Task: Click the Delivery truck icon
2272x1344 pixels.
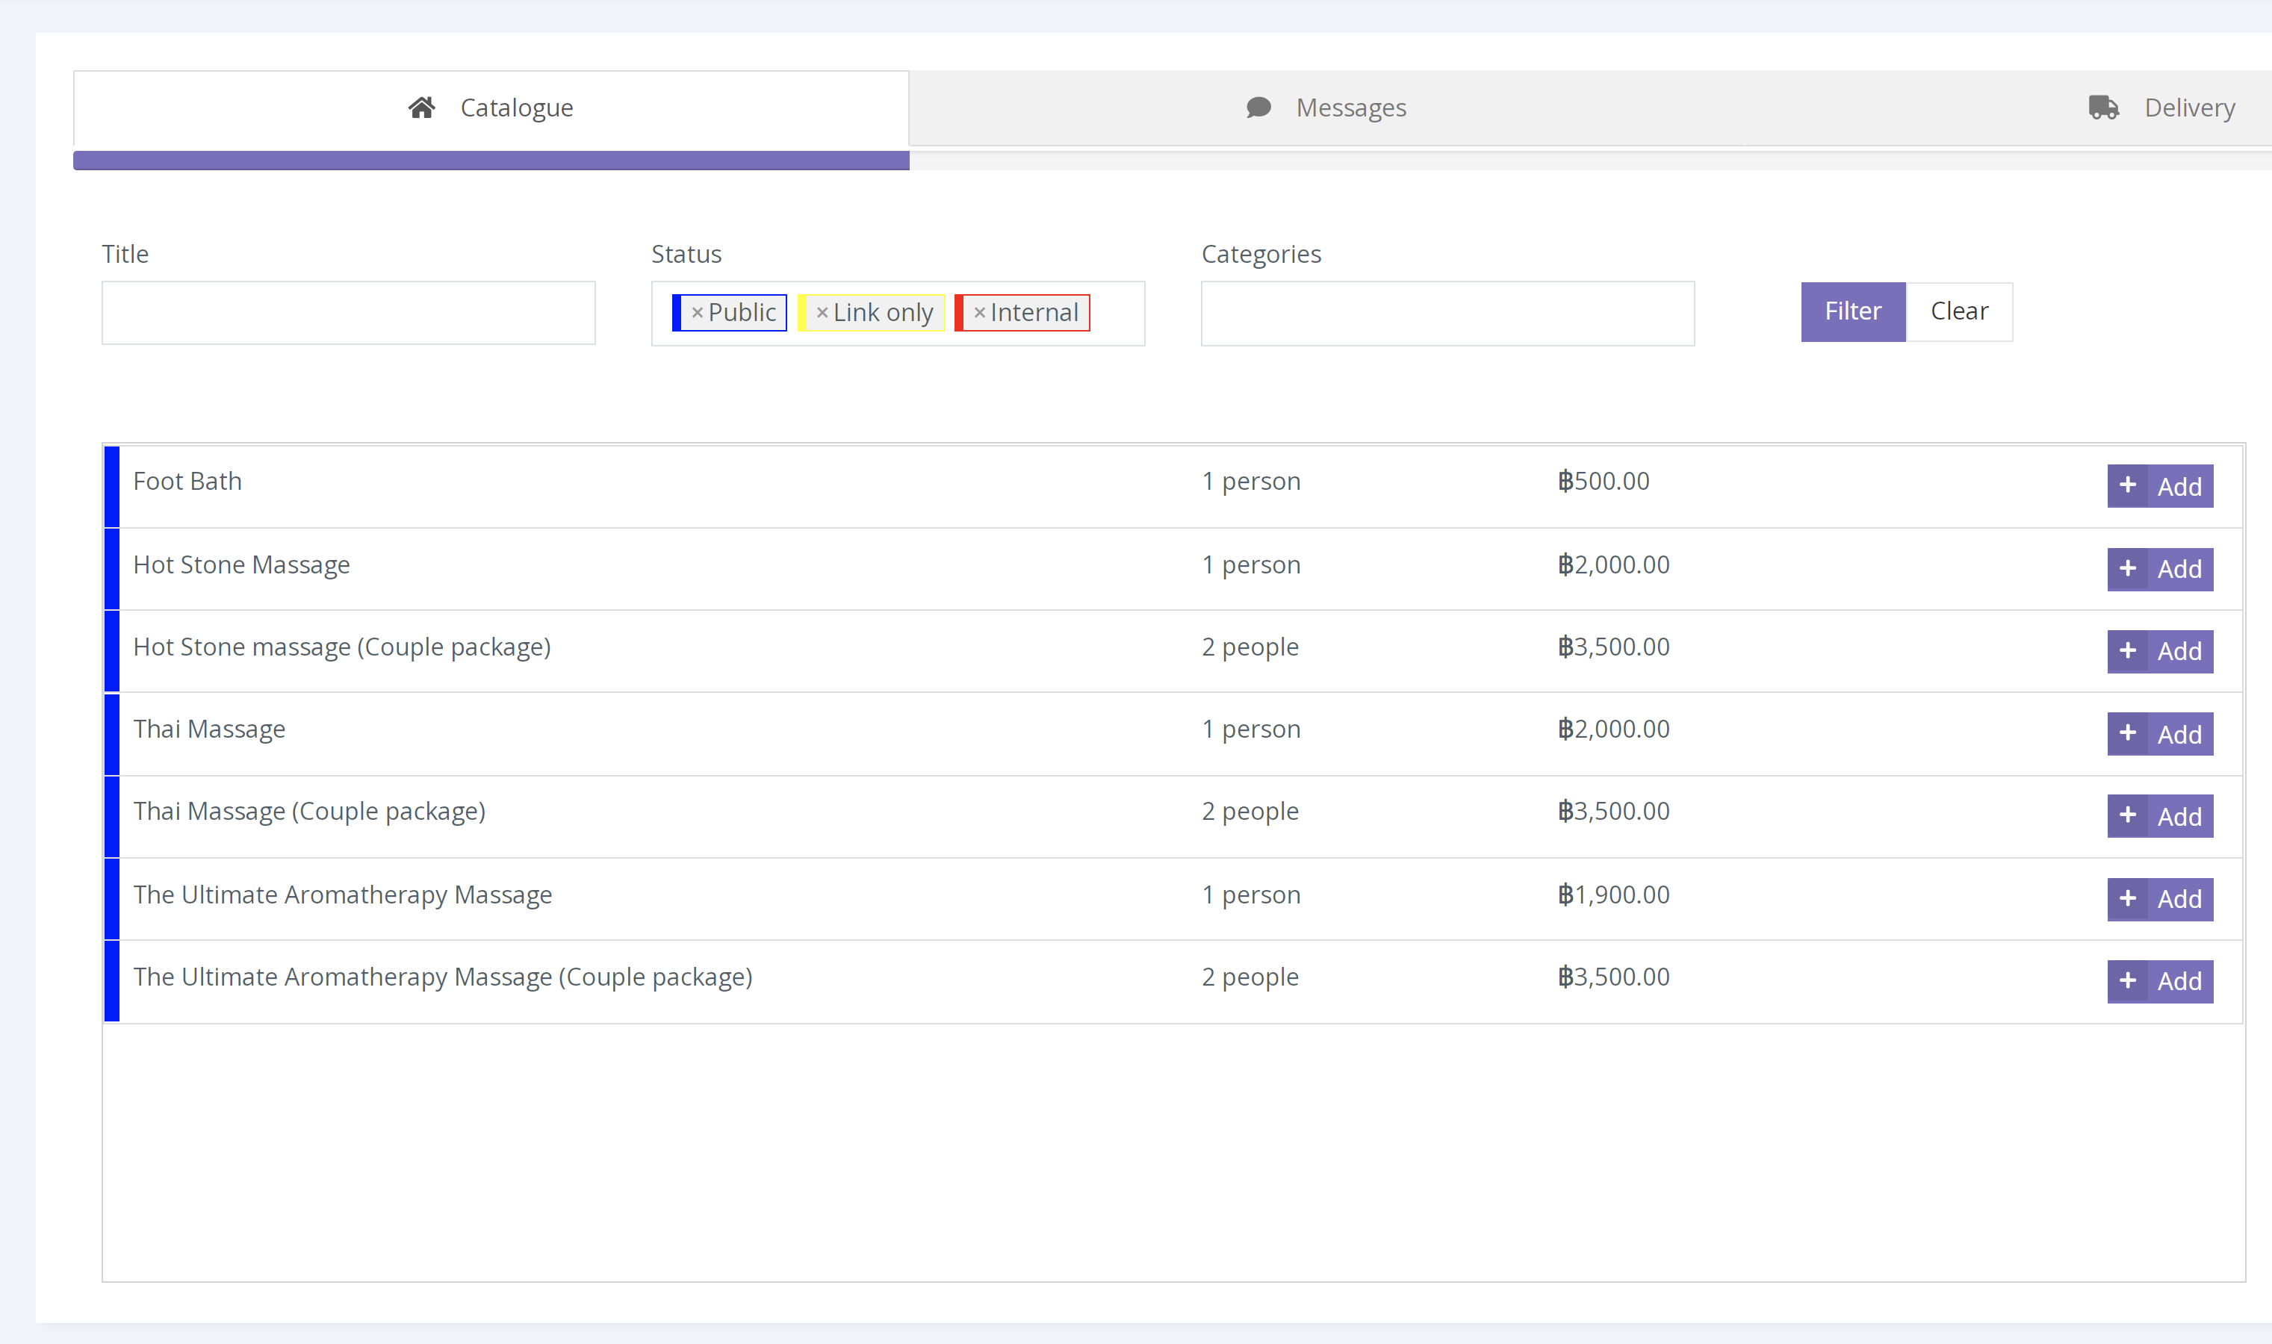Action: pyautogui.click(x=2103, y=108)
